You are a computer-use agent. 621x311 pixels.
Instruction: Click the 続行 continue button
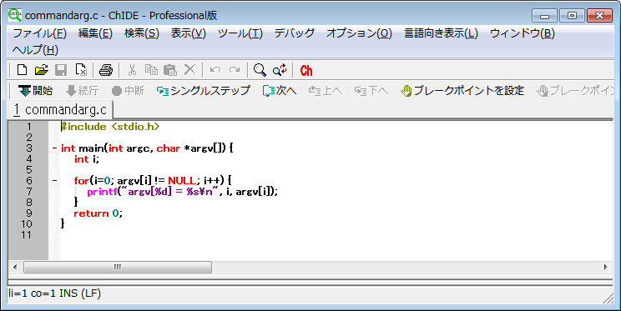point(82,91)
